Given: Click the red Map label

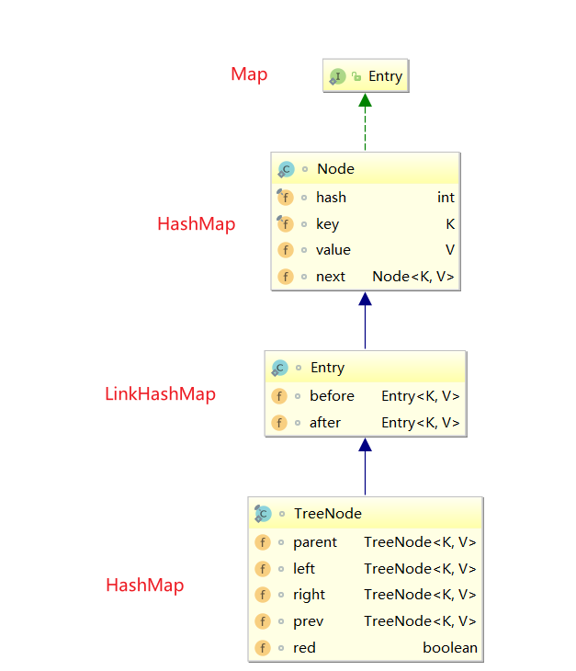Looking at the screenshot, I should [249, 74].
